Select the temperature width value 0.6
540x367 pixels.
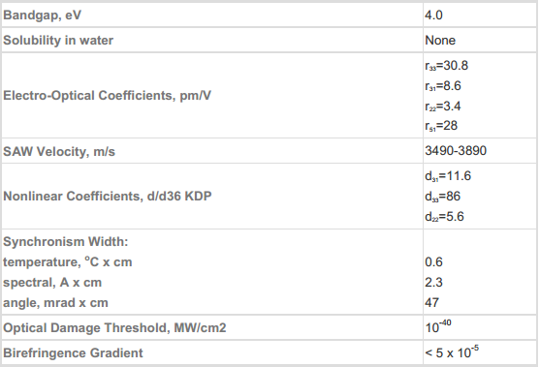tap(433, 262)
